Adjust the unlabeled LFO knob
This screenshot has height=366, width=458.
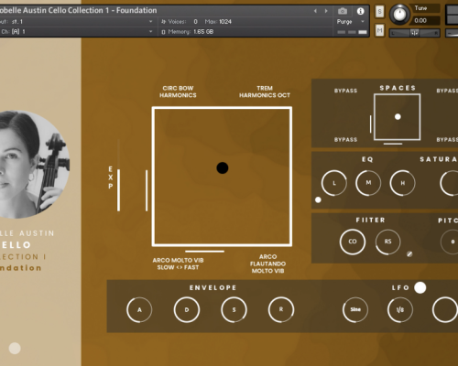pyautogui.click(x=445, y=309)
